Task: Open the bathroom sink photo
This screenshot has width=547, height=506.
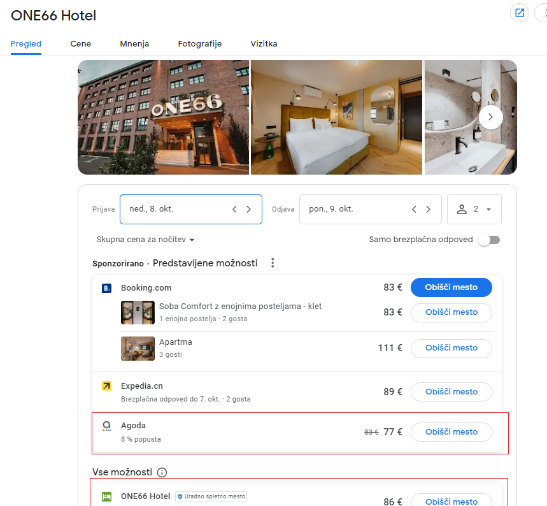Action: [471, 117]
